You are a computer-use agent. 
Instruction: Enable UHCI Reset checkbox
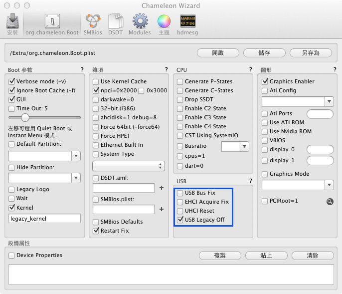pyautogui.click(x=179, y=211)
